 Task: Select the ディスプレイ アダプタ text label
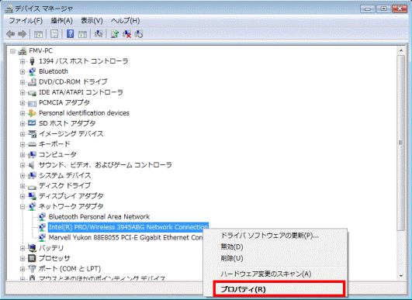(x=71, y=196)
